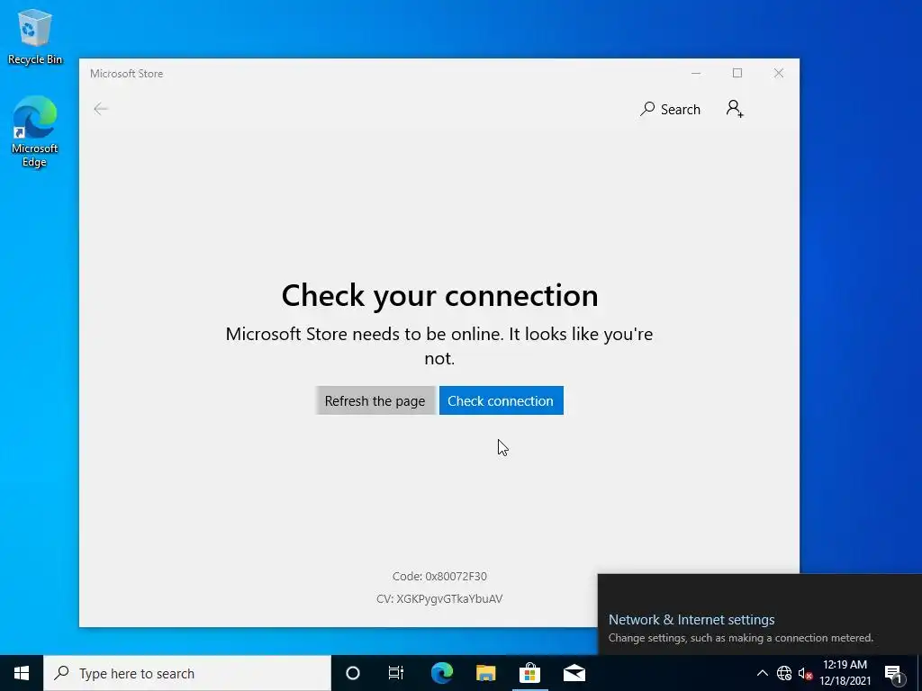
Task: Click Refresh the page button
Action: pyautogui.click(x=375, y=400)
